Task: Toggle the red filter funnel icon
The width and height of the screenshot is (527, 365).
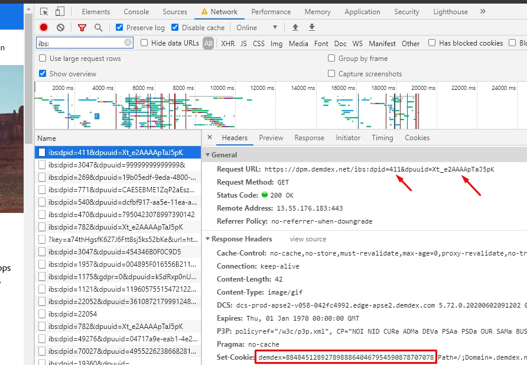Action: (82, 28)
